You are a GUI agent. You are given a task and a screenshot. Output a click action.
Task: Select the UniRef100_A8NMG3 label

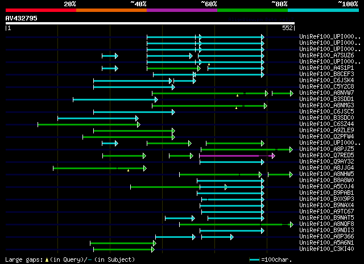tap(326, 106)
